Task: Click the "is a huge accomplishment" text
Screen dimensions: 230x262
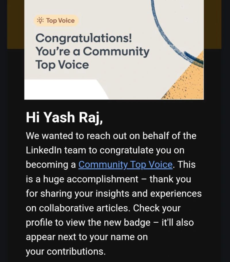Action: (x=82, y=179)
